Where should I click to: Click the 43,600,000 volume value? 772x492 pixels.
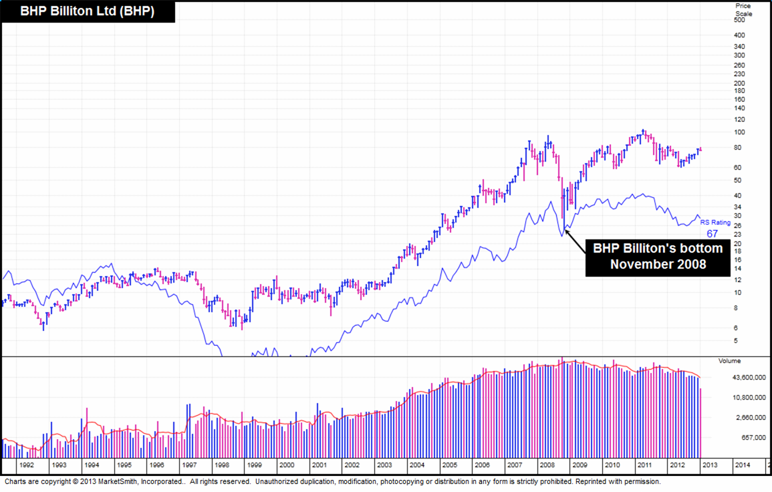pos(749,378)
